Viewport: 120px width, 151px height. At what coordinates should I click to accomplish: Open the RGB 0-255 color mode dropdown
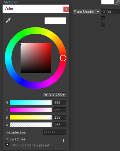pyautogui.click(x=54, y=95)
